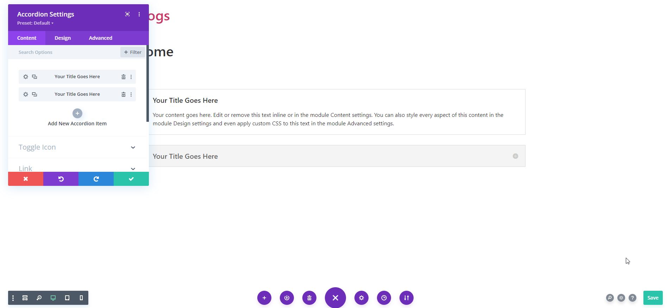Open Divi help question mark
This screenshot has width=667, height=308.
coord(633,298)
